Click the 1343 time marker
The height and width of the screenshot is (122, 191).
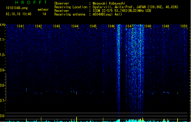[57, 26]
